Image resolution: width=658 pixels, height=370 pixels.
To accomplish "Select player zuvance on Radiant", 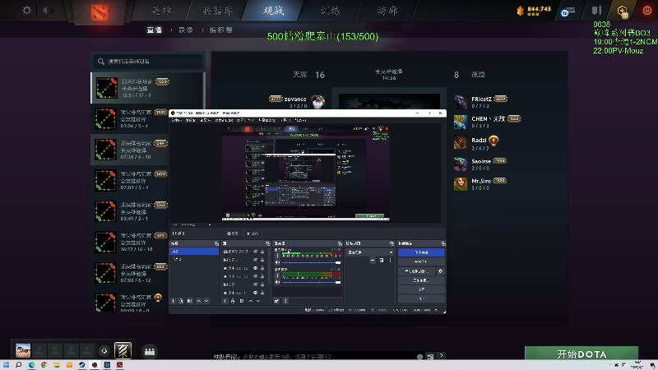I will (x=295, y=99).
